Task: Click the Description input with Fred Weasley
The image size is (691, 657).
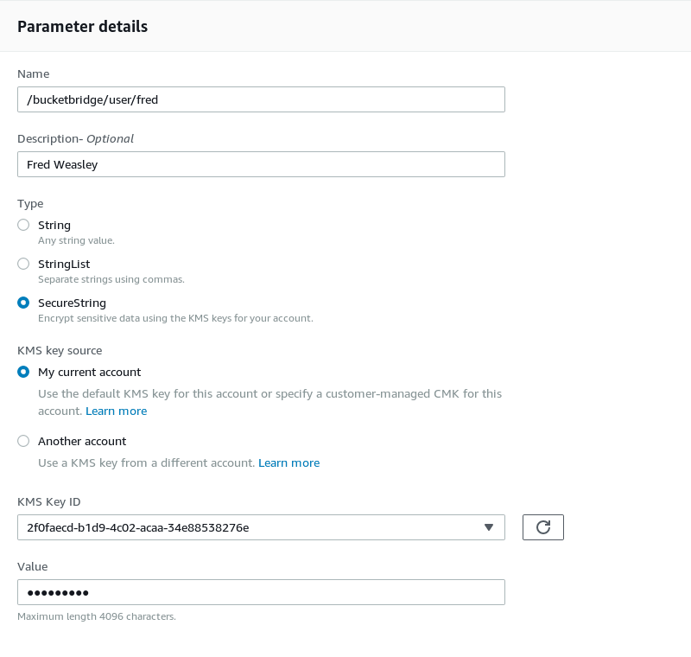Action: point(261,164)
